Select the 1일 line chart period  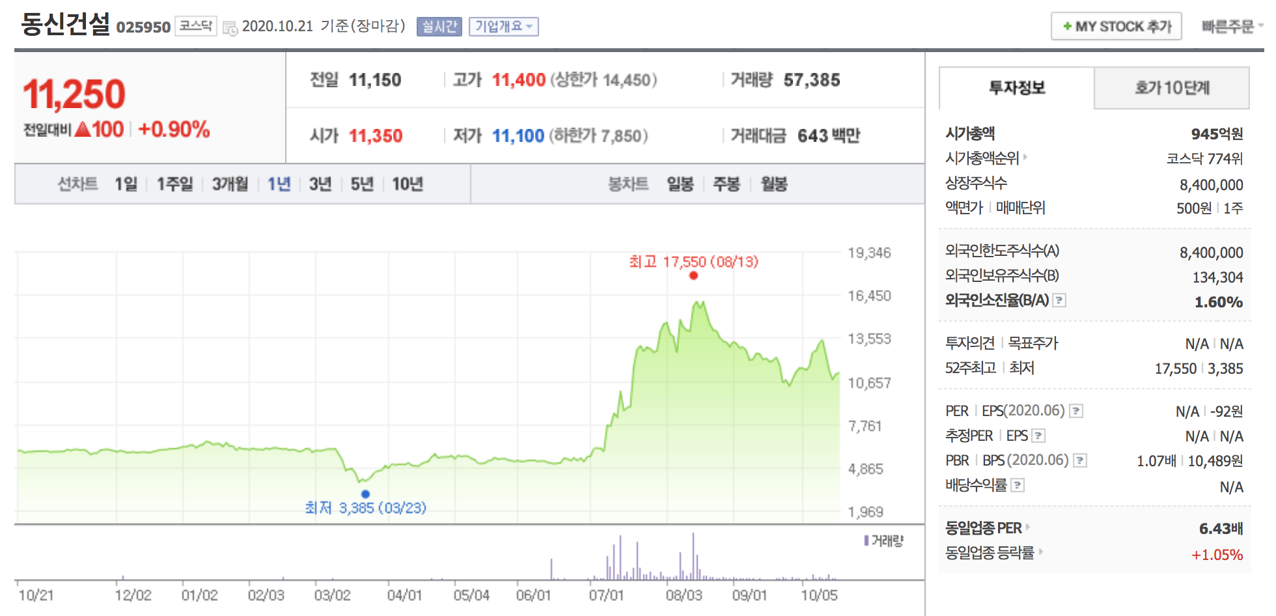click(x=126, y=184)
